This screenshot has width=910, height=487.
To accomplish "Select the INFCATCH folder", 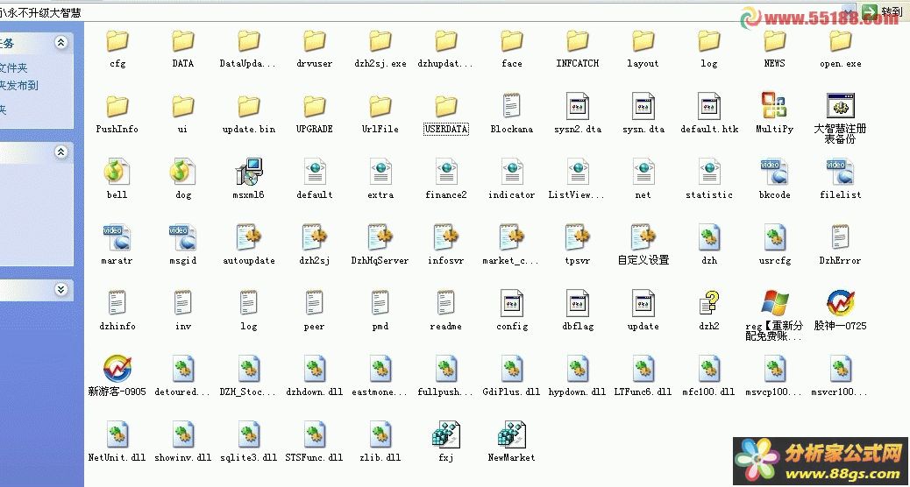I will (578, 49).
